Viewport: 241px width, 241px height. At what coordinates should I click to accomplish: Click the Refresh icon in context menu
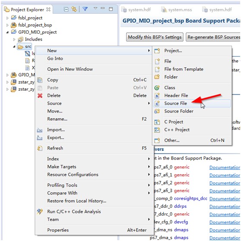point(40,148)
